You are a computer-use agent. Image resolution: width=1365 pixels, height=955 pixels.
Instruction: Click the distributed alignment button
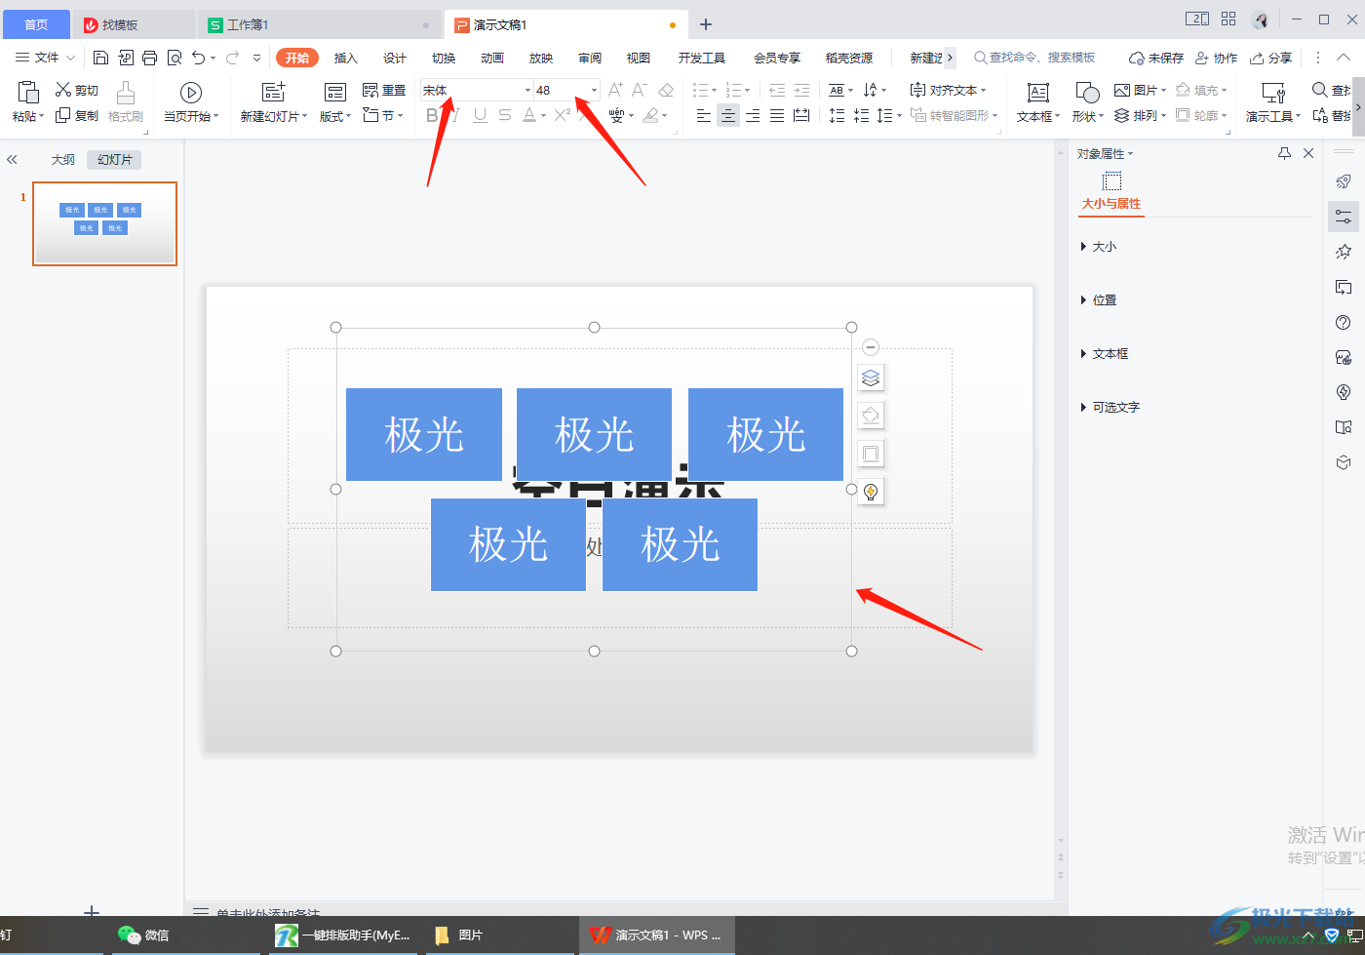tap(801, 115)
